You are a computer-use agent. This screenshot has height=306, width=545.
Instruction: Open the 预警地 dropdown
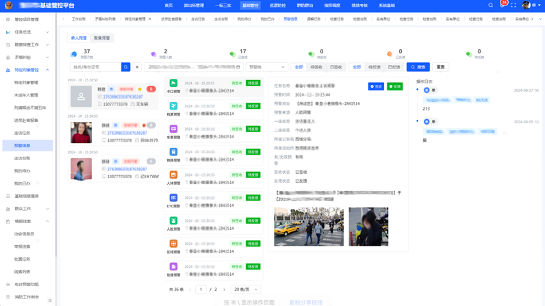click(266, 67)
